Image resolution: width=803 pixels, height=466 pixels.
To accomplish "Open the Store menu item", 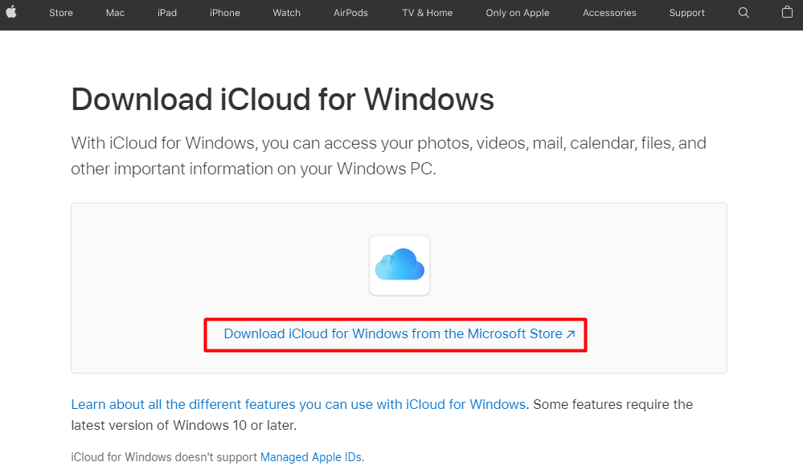I will pos(61,13).
